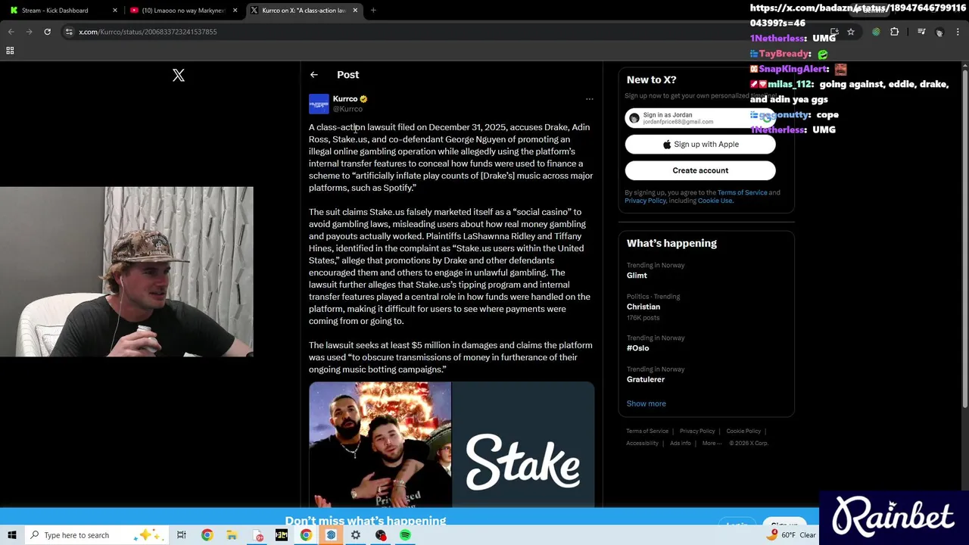Sign in as Jordan with Google
Screen dimensions: 969x545
click(700, 118)
